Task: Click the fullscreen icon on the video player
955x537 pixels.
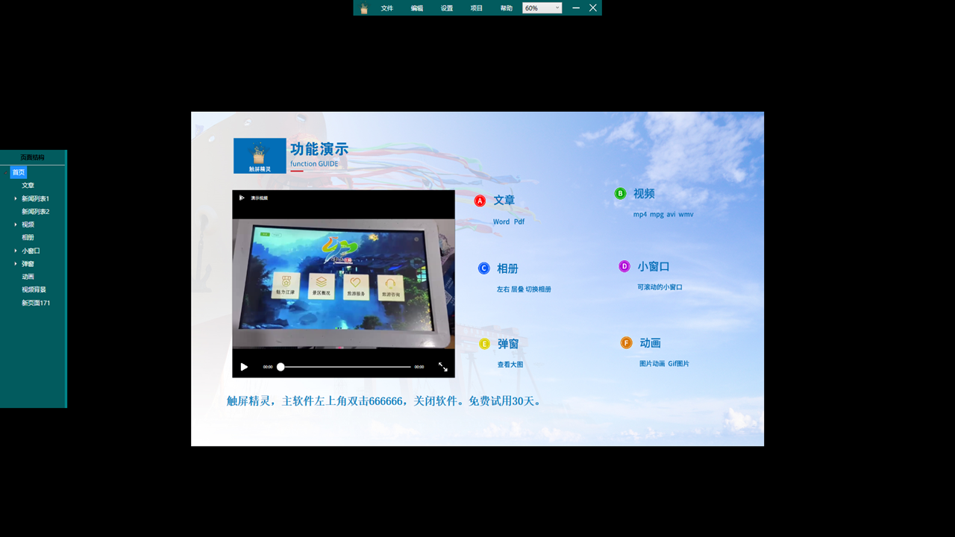Action: tap(442, 367)
